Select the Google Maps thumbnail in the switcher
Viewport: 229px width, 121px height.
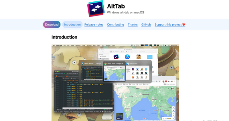pyautogui.click(x=114, y=71)
